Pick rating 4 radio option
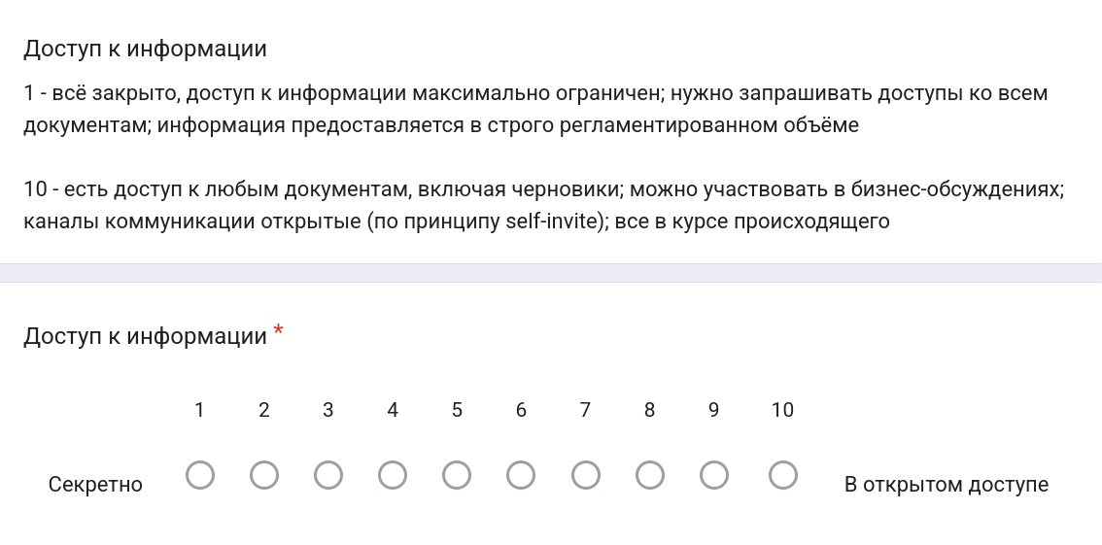This screenshot has height=545, width=1102. pos(393,475)
